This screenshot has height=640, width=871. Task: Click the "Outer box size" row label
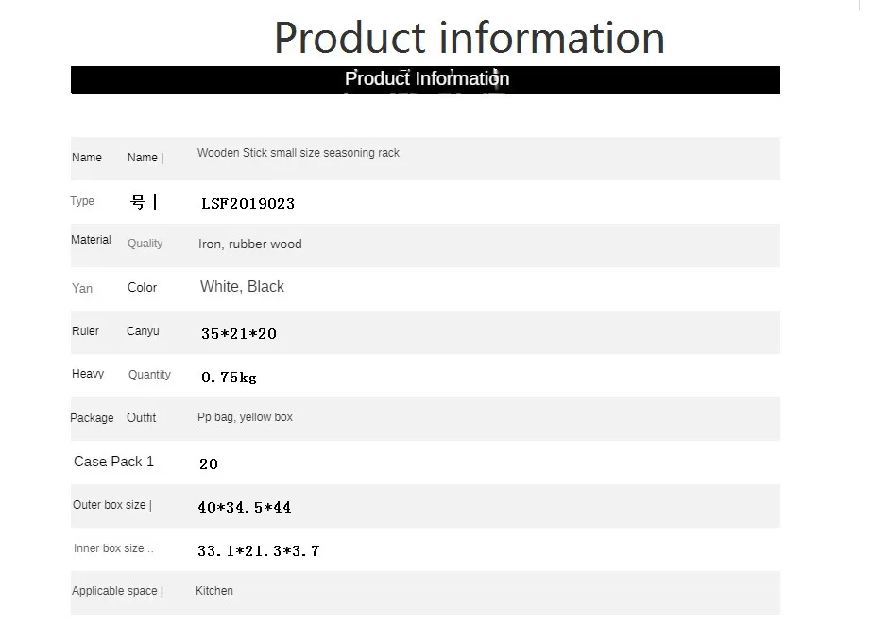pos(111,505)
